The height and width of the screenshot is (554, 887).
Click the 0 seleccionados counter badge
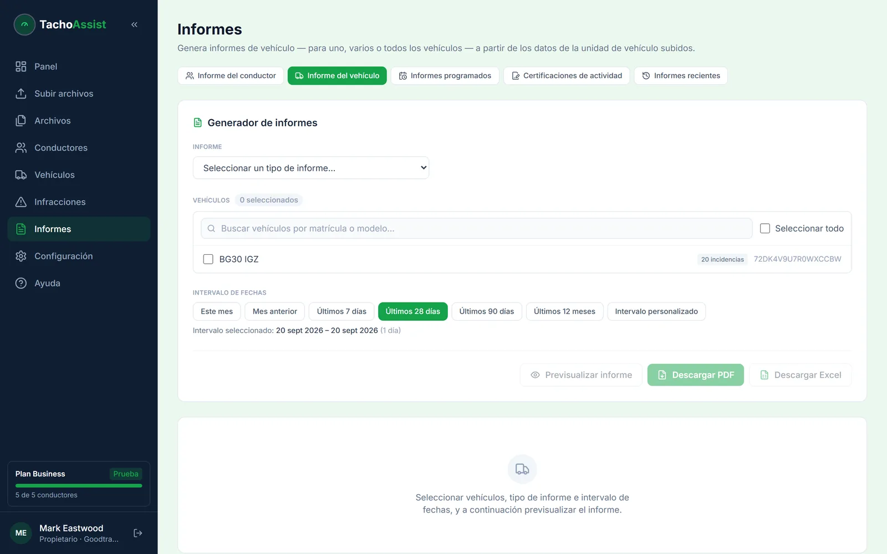pos(269,200)
